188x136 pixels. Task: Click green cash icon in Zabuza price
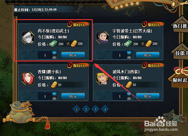(x=53, y=44)
